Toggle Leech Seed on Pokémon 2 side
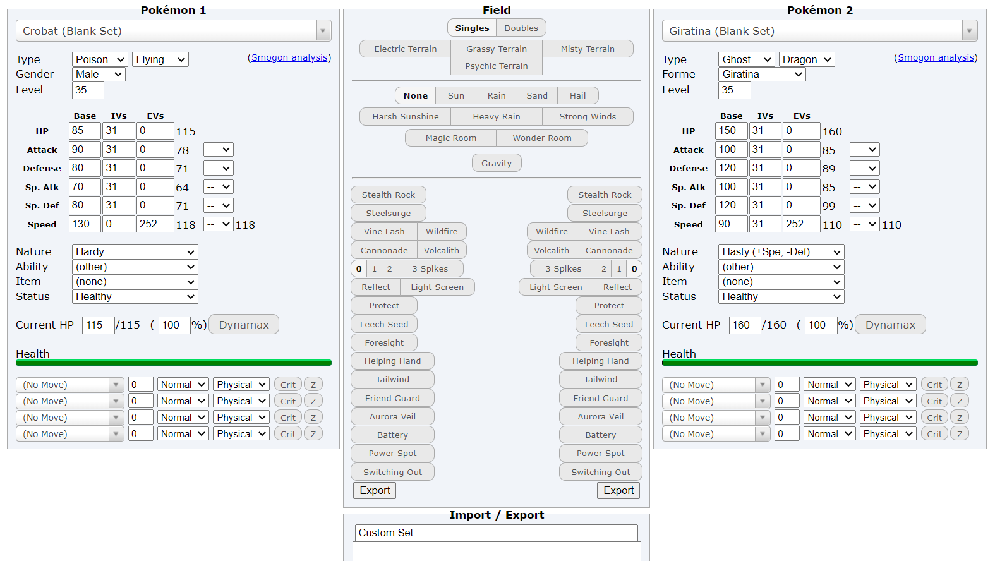1007x561 pixels. coord(609,324)
